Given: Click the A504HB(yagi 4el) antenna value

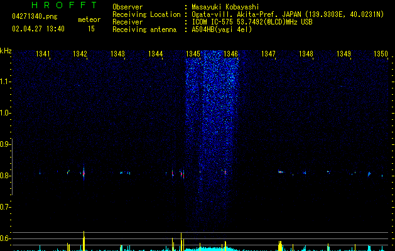Looking at the screenshot, I should click(222, 29).
